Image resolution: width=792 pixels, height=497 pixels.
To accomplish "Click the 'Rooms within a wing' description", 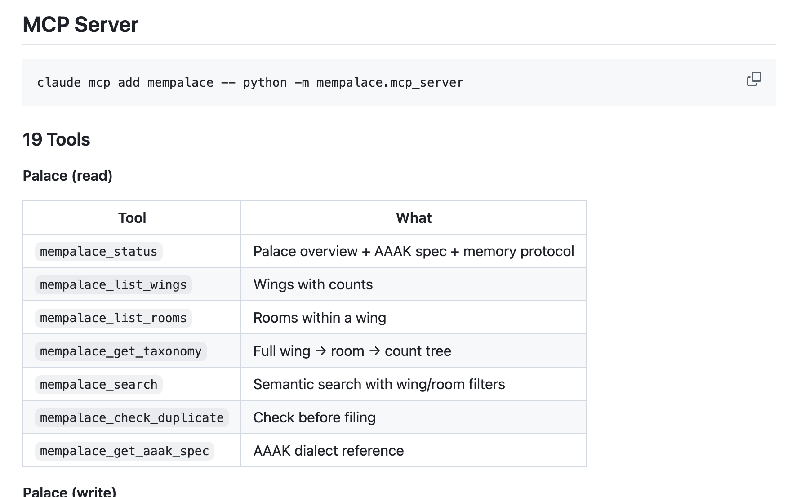I will point(320,318).
